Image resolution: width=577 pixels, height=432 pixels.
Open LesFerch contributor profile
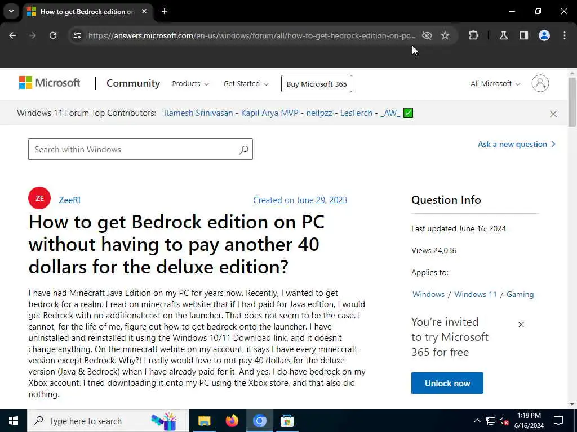[356, 112]
